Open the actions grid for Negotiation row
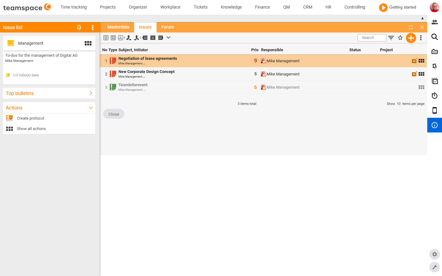Screen dimensions: 442x276 pos(421,61)
